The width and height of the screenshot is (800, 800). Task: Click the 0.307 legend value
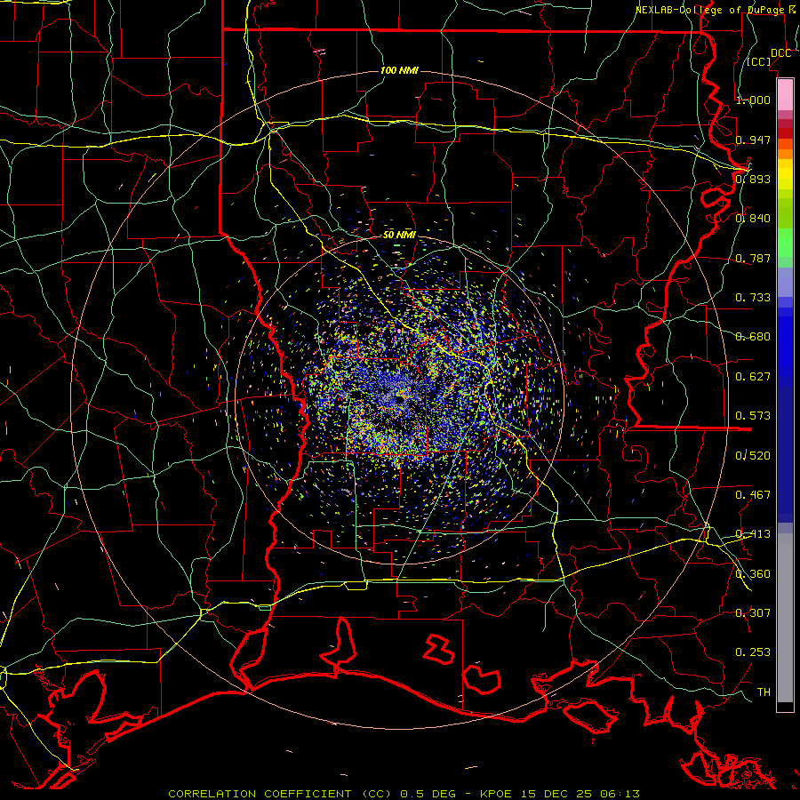pyautogui.click(x=753, y=613)
